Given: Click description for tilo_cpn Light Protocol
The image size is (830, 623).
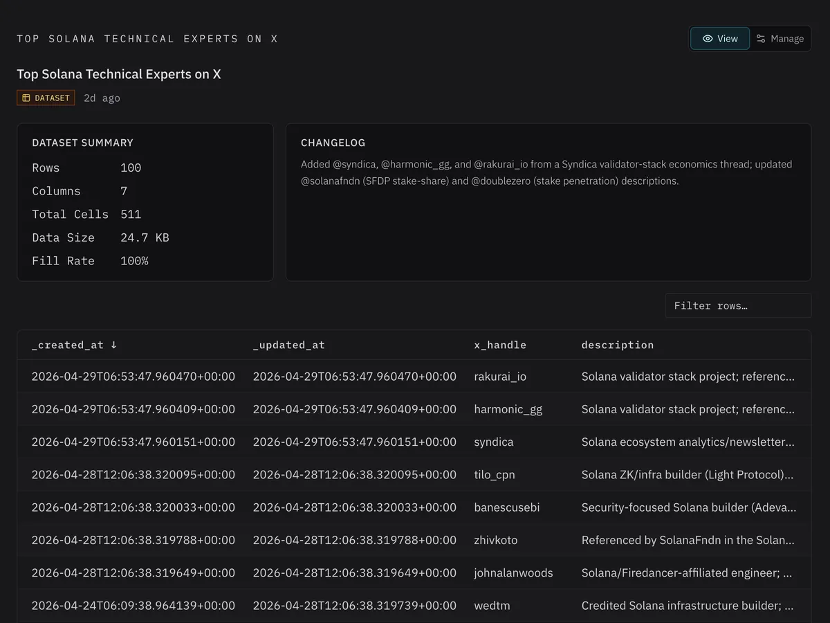Looking at the screenshot, I should pos(688,475).
